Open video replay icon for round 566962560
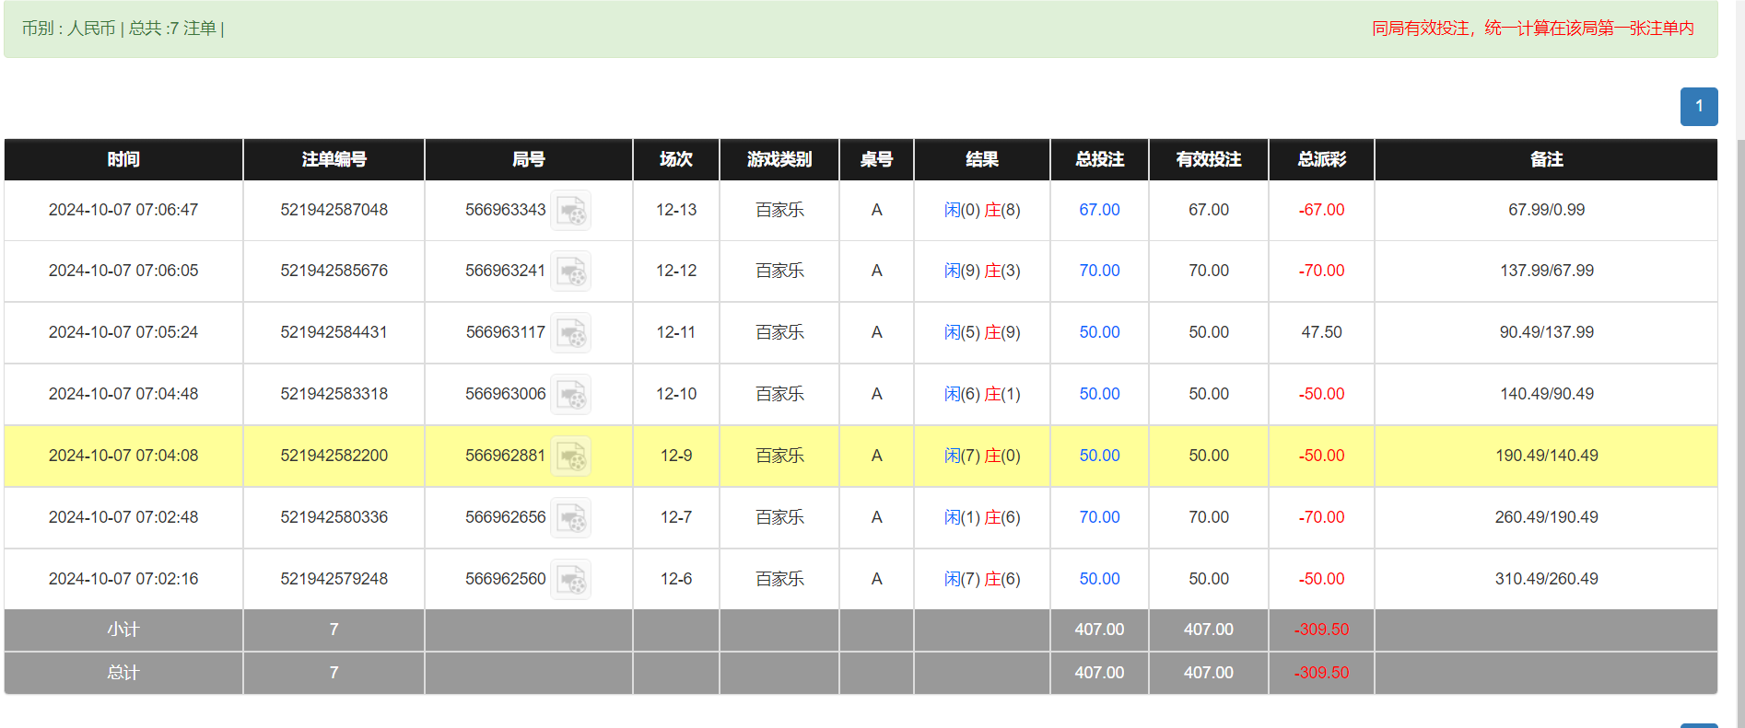Image resolution: width=1745 pixels, height=728 pixels. tap(571, 580)
